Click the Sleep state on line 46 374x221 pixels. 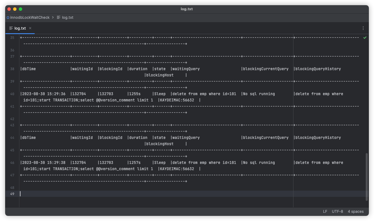160,162
